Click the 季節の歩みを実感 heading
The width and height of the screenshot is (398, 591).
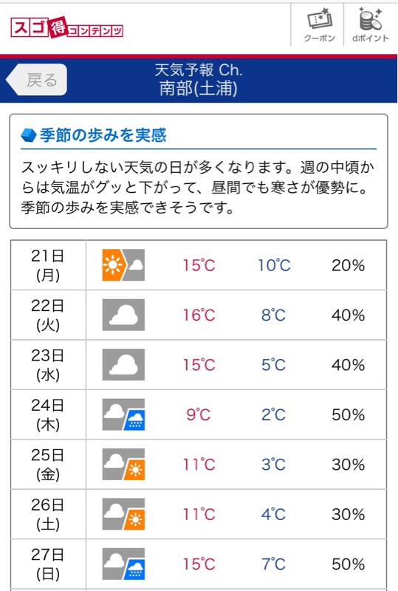pyautogui.click(x=103, y=135)
